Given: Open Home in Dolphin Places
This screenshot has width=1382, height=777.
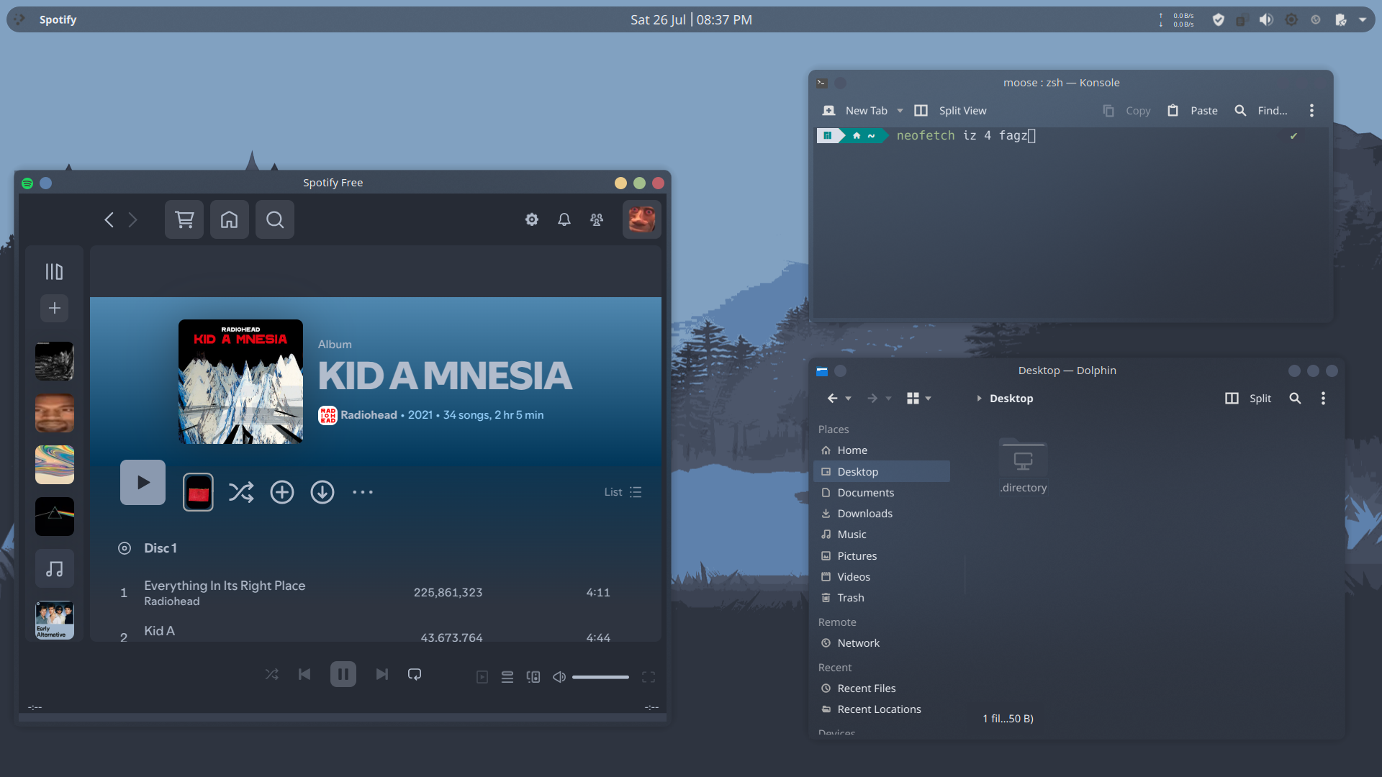Looking at the screenshot, I should click(x=882, y=450).
